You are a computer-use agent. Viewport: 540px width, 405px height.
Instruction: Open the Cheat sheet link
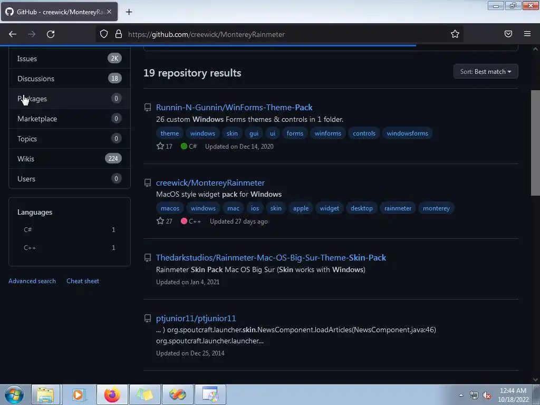pyautogui.click(x=83, y=281)
